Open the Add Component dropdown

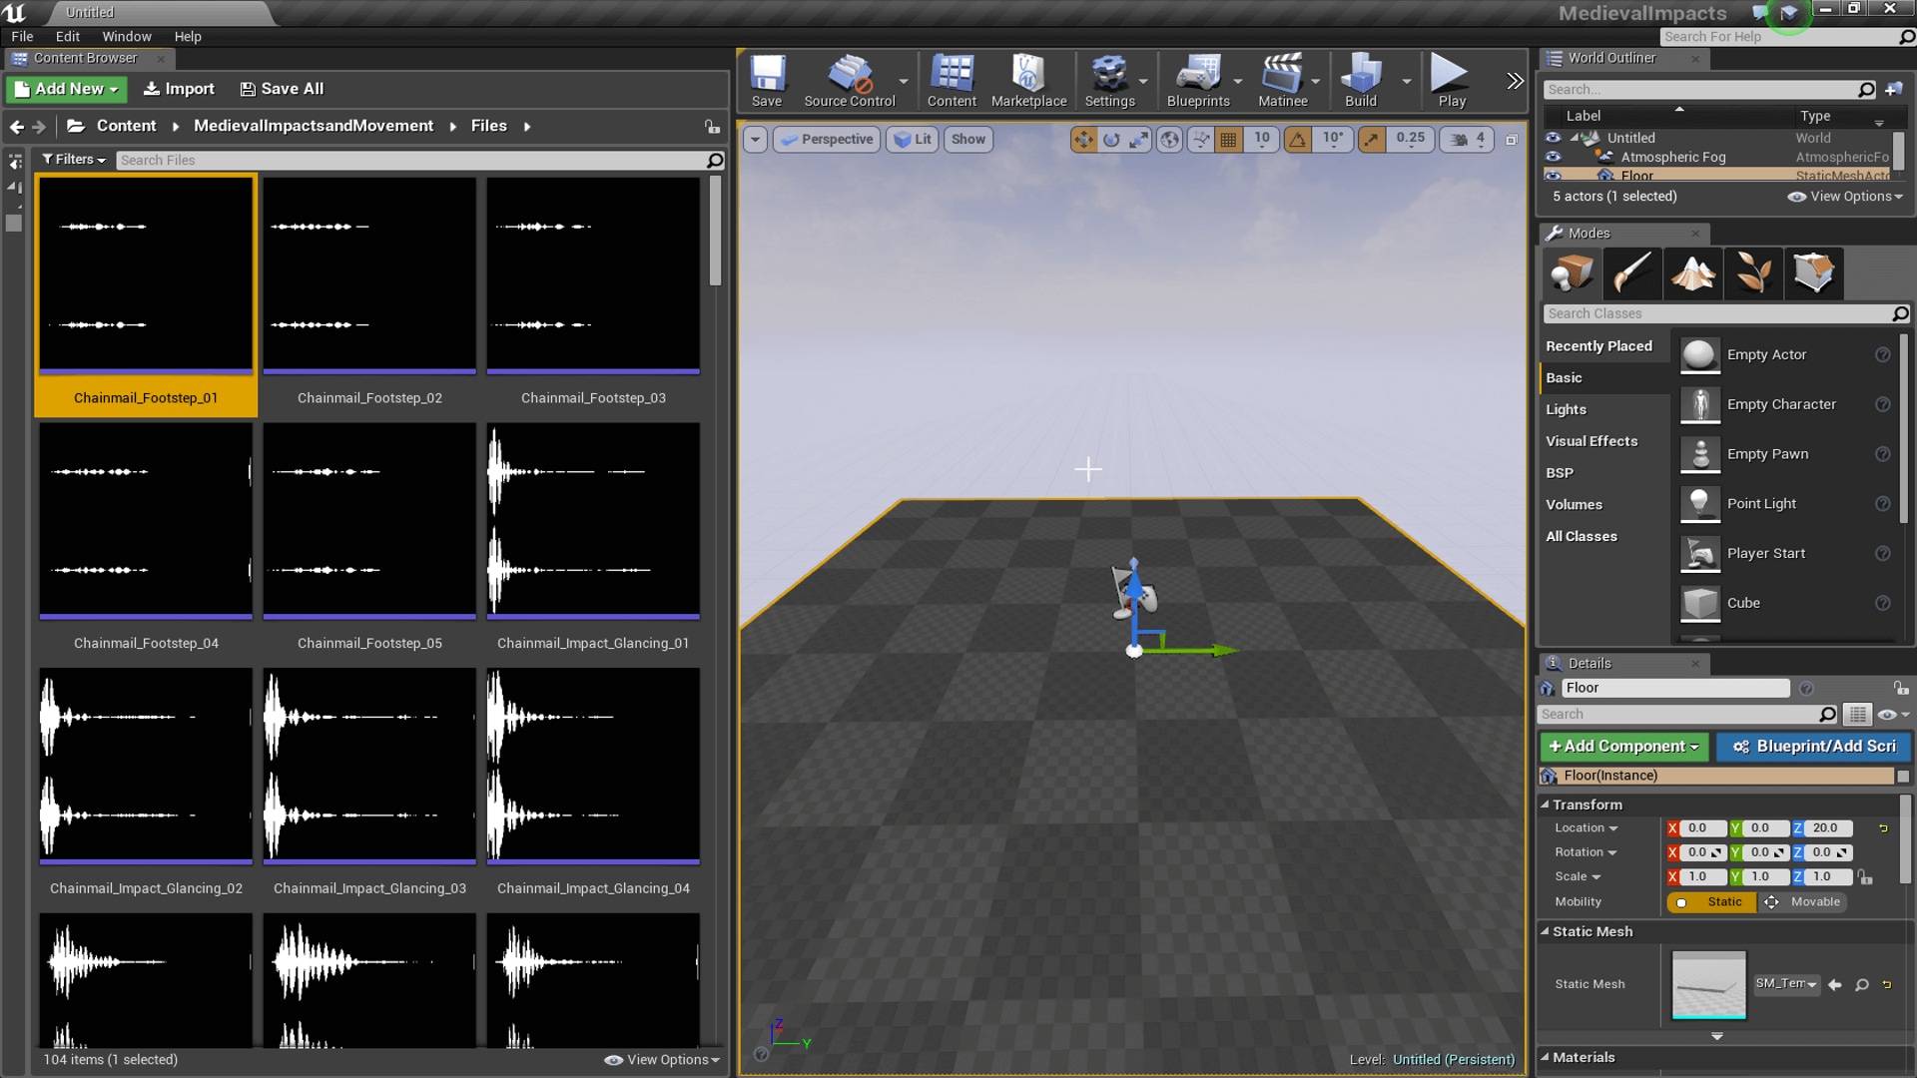pyautogui.click(x=1624, y=747)
